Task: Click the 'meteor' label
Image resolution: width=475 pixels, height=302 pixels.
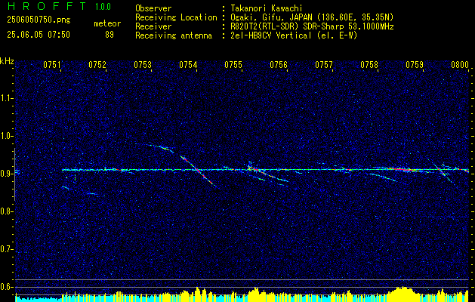Action: [x=107, y=23]
